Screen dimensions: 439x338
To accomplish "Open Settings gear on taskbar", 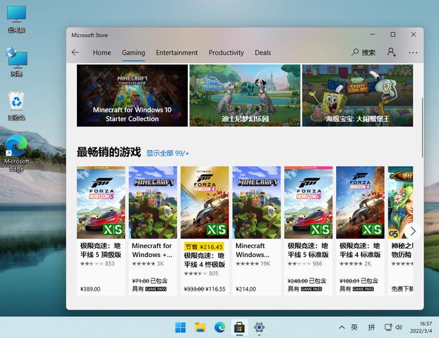I will pos(259,327).
